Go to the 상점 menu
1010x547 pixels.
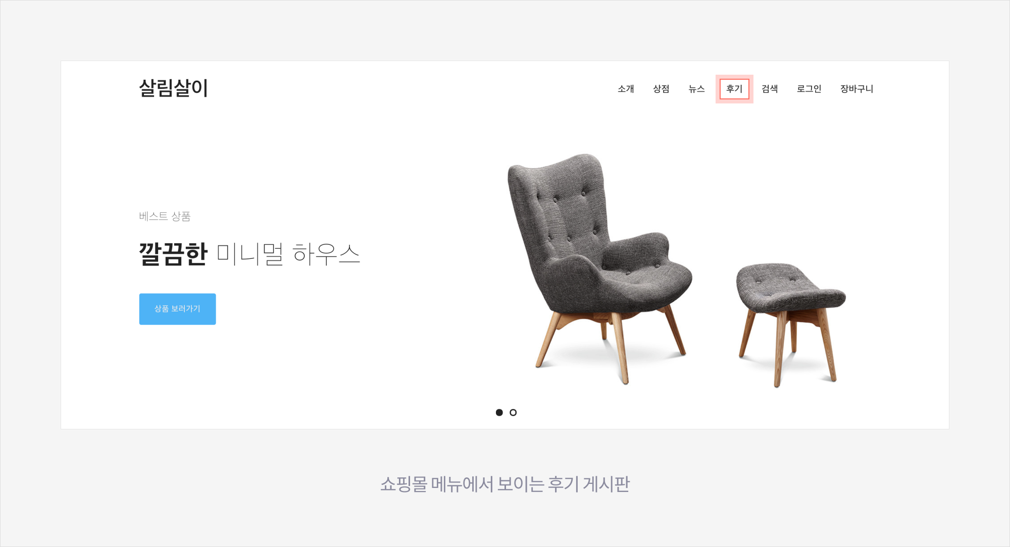click(661, 89)
